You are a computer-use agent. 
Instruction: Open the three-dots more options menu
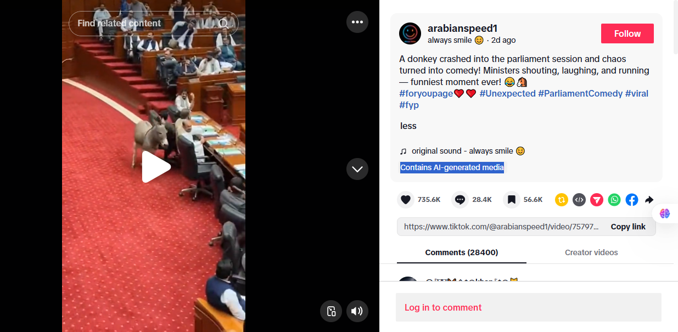357,22
